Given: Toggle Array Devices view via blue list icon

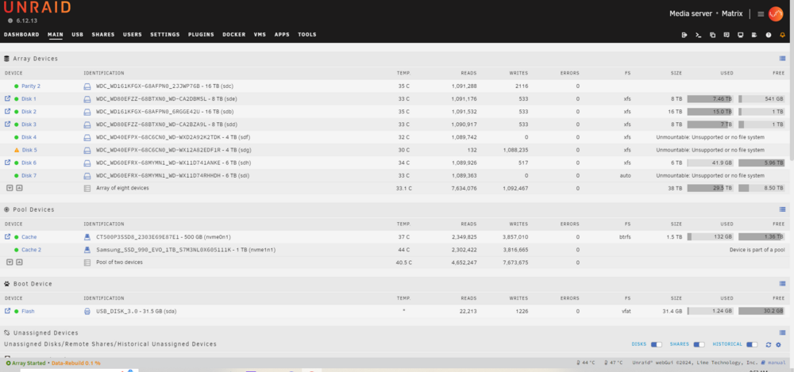Looking at the screenshot, I should point(782,59).
